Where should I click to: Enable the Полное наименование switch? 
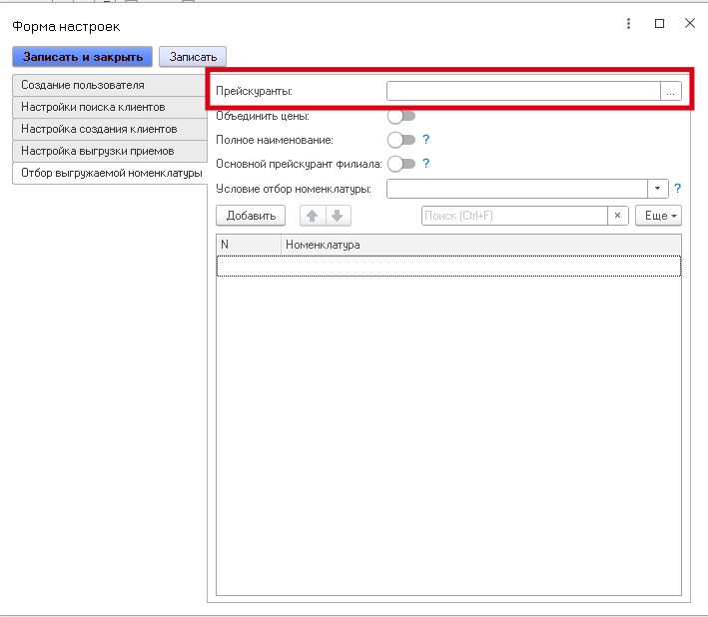[400, 140]
